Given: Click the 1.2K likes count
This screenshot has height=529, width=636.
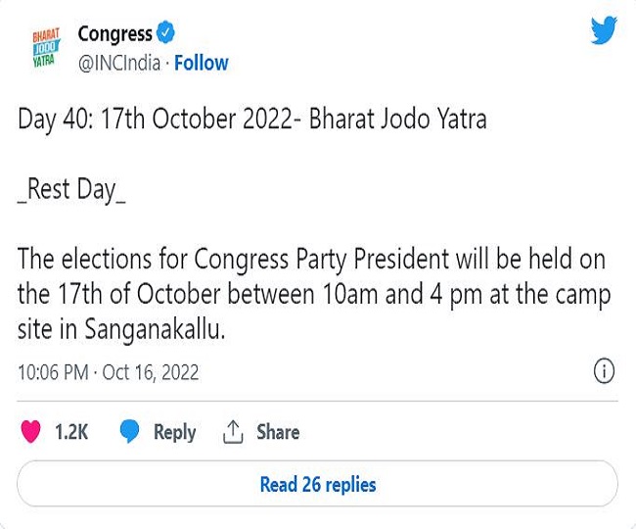Looking at the screenshot, I should point(71,432).
